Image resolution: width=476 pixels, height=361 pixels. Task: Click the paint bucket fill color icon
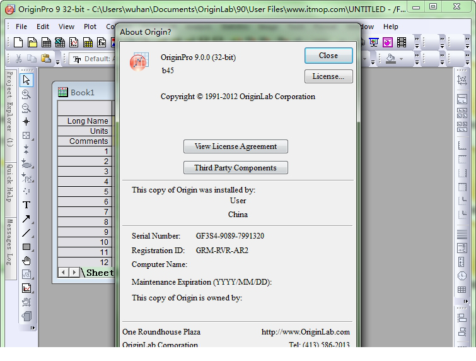tap(391, 58)
